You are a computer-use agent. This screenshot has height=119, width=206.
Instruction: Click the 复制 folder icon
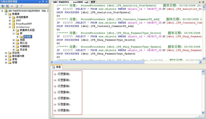10,59
